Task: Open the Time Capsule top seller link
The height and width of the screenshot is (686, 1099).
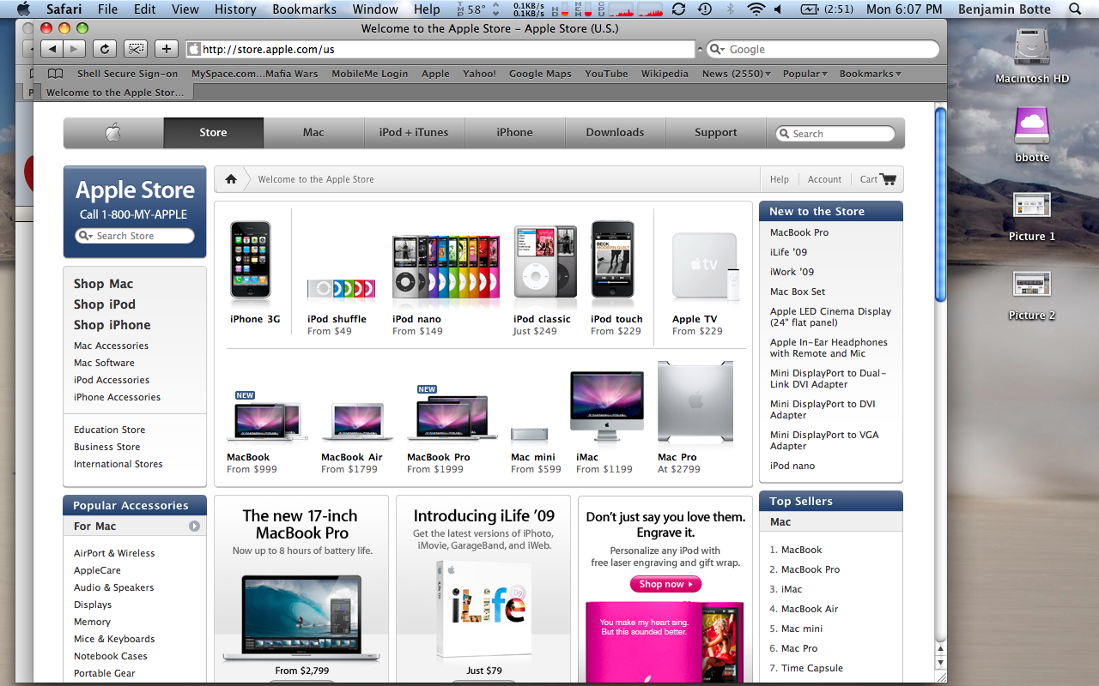Action: [812, 668]
